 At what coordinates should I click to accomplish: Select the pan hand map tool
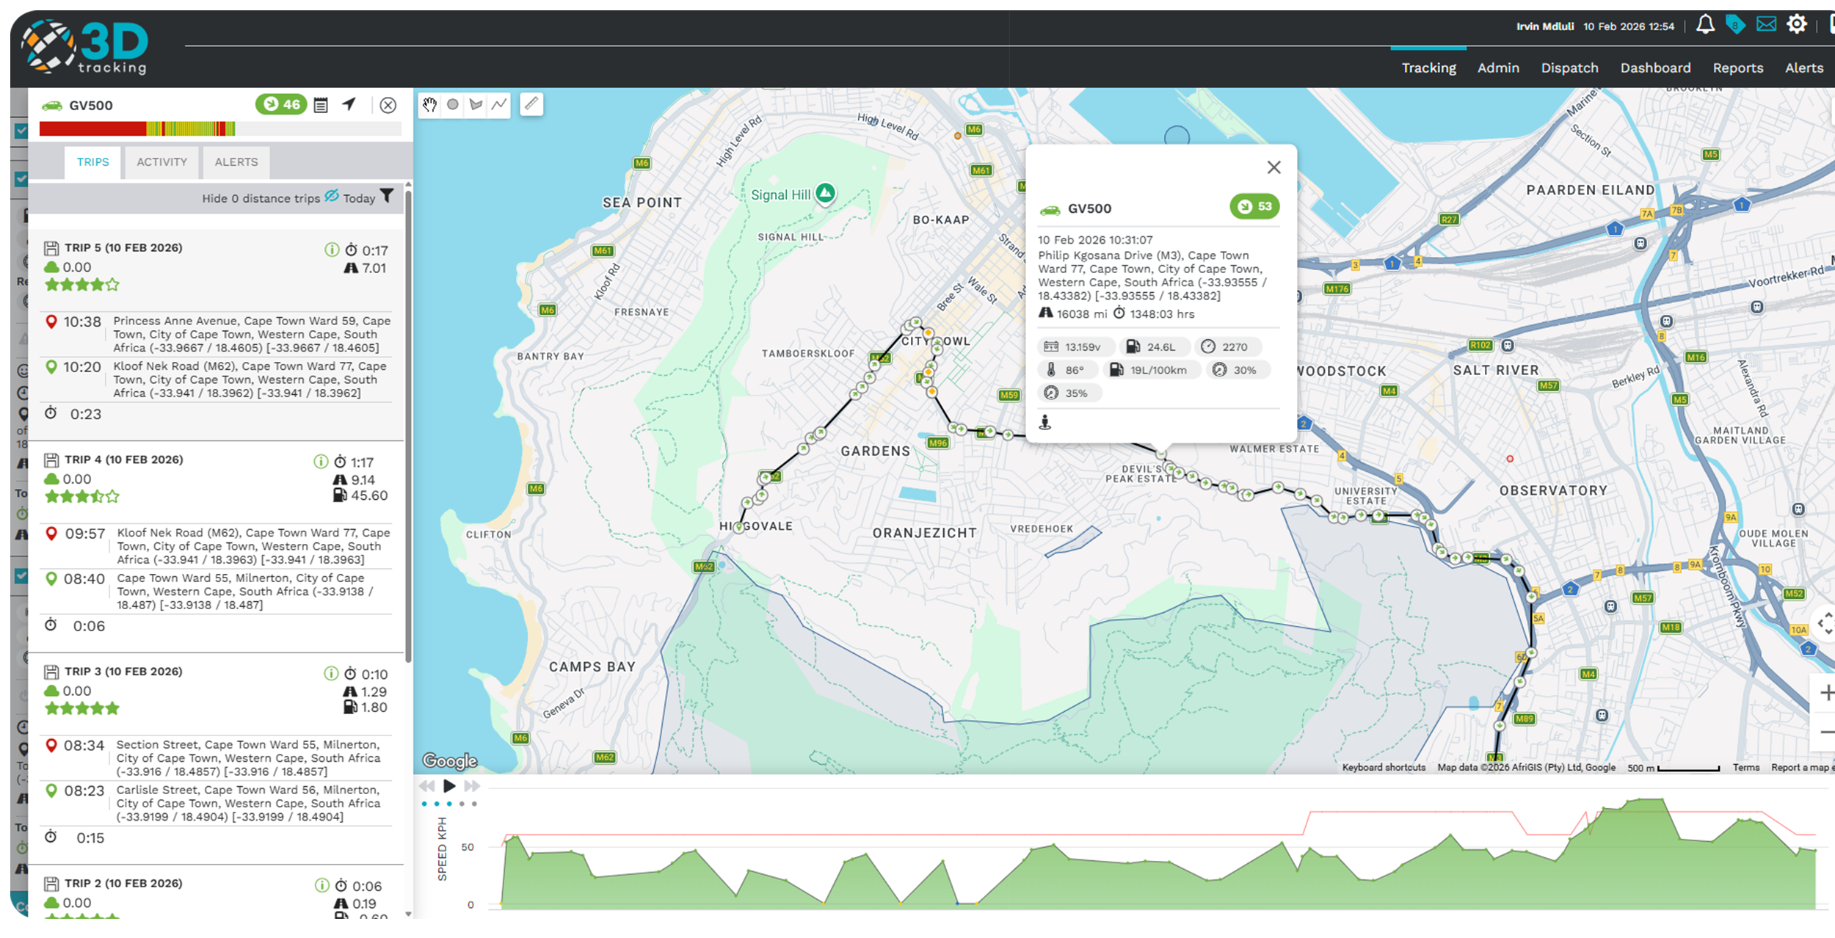[429, 105]
